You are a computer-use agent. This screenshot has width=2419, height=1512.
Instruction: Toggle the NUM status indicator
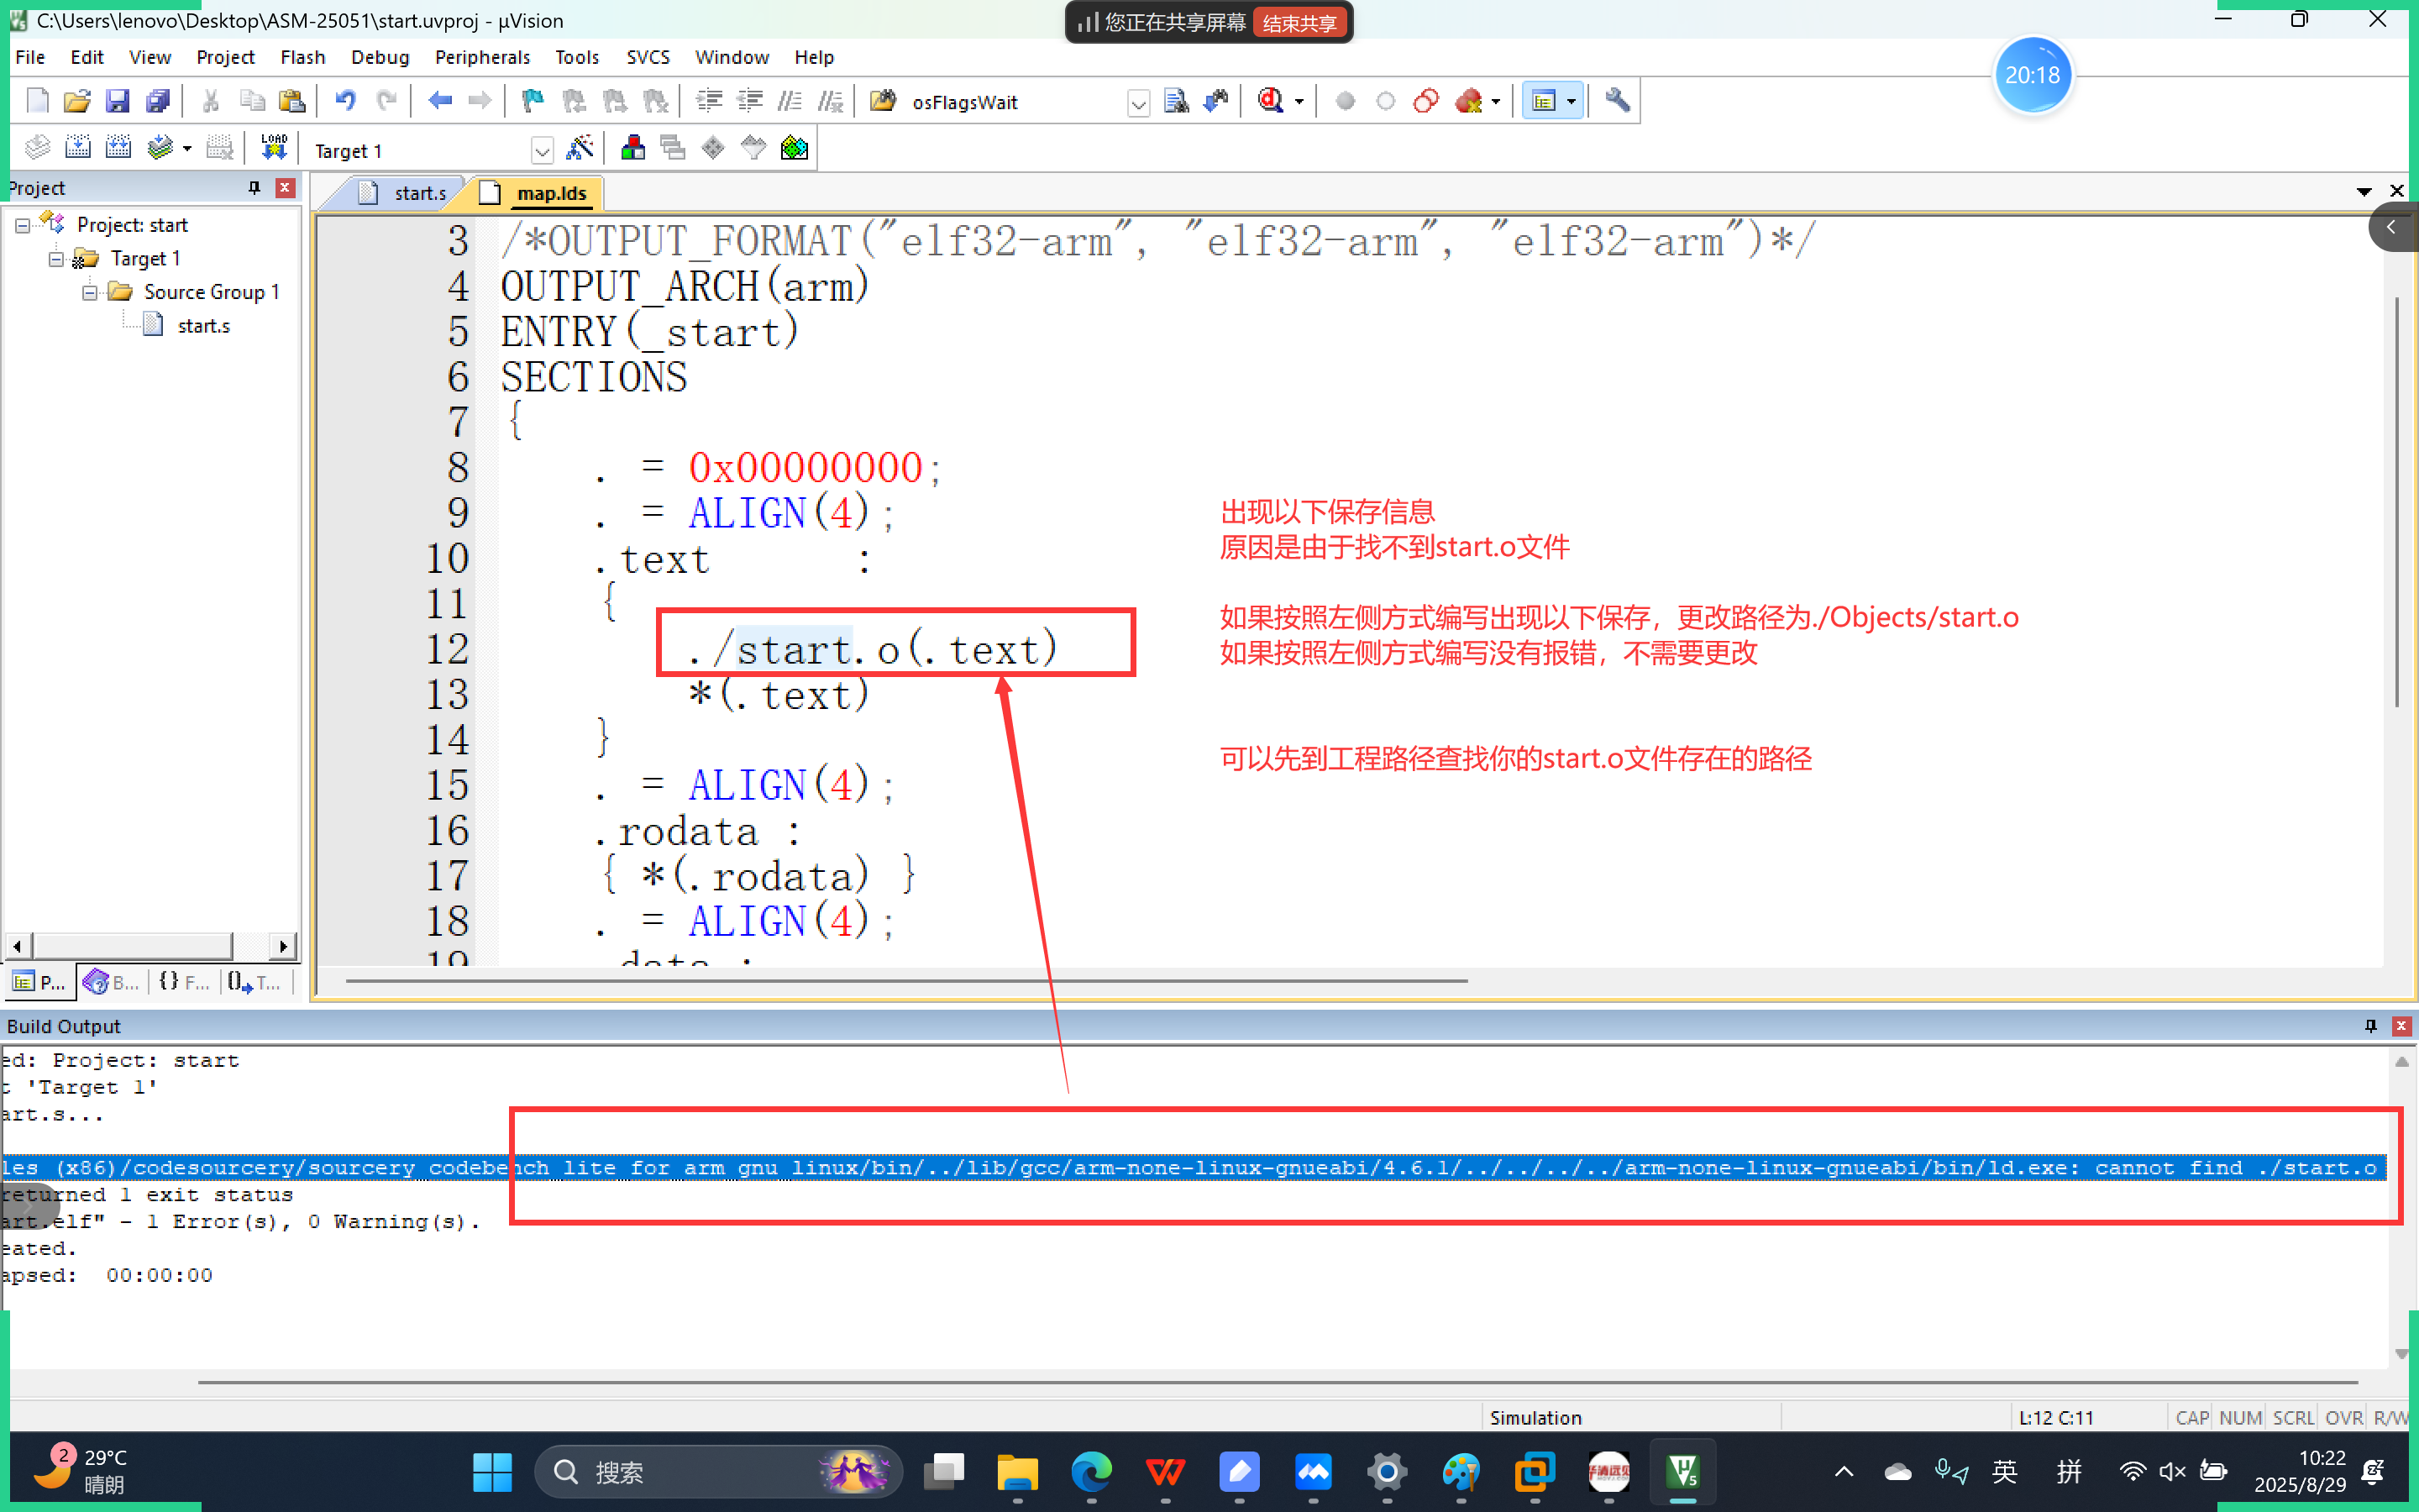(x=2240, y=1417)
